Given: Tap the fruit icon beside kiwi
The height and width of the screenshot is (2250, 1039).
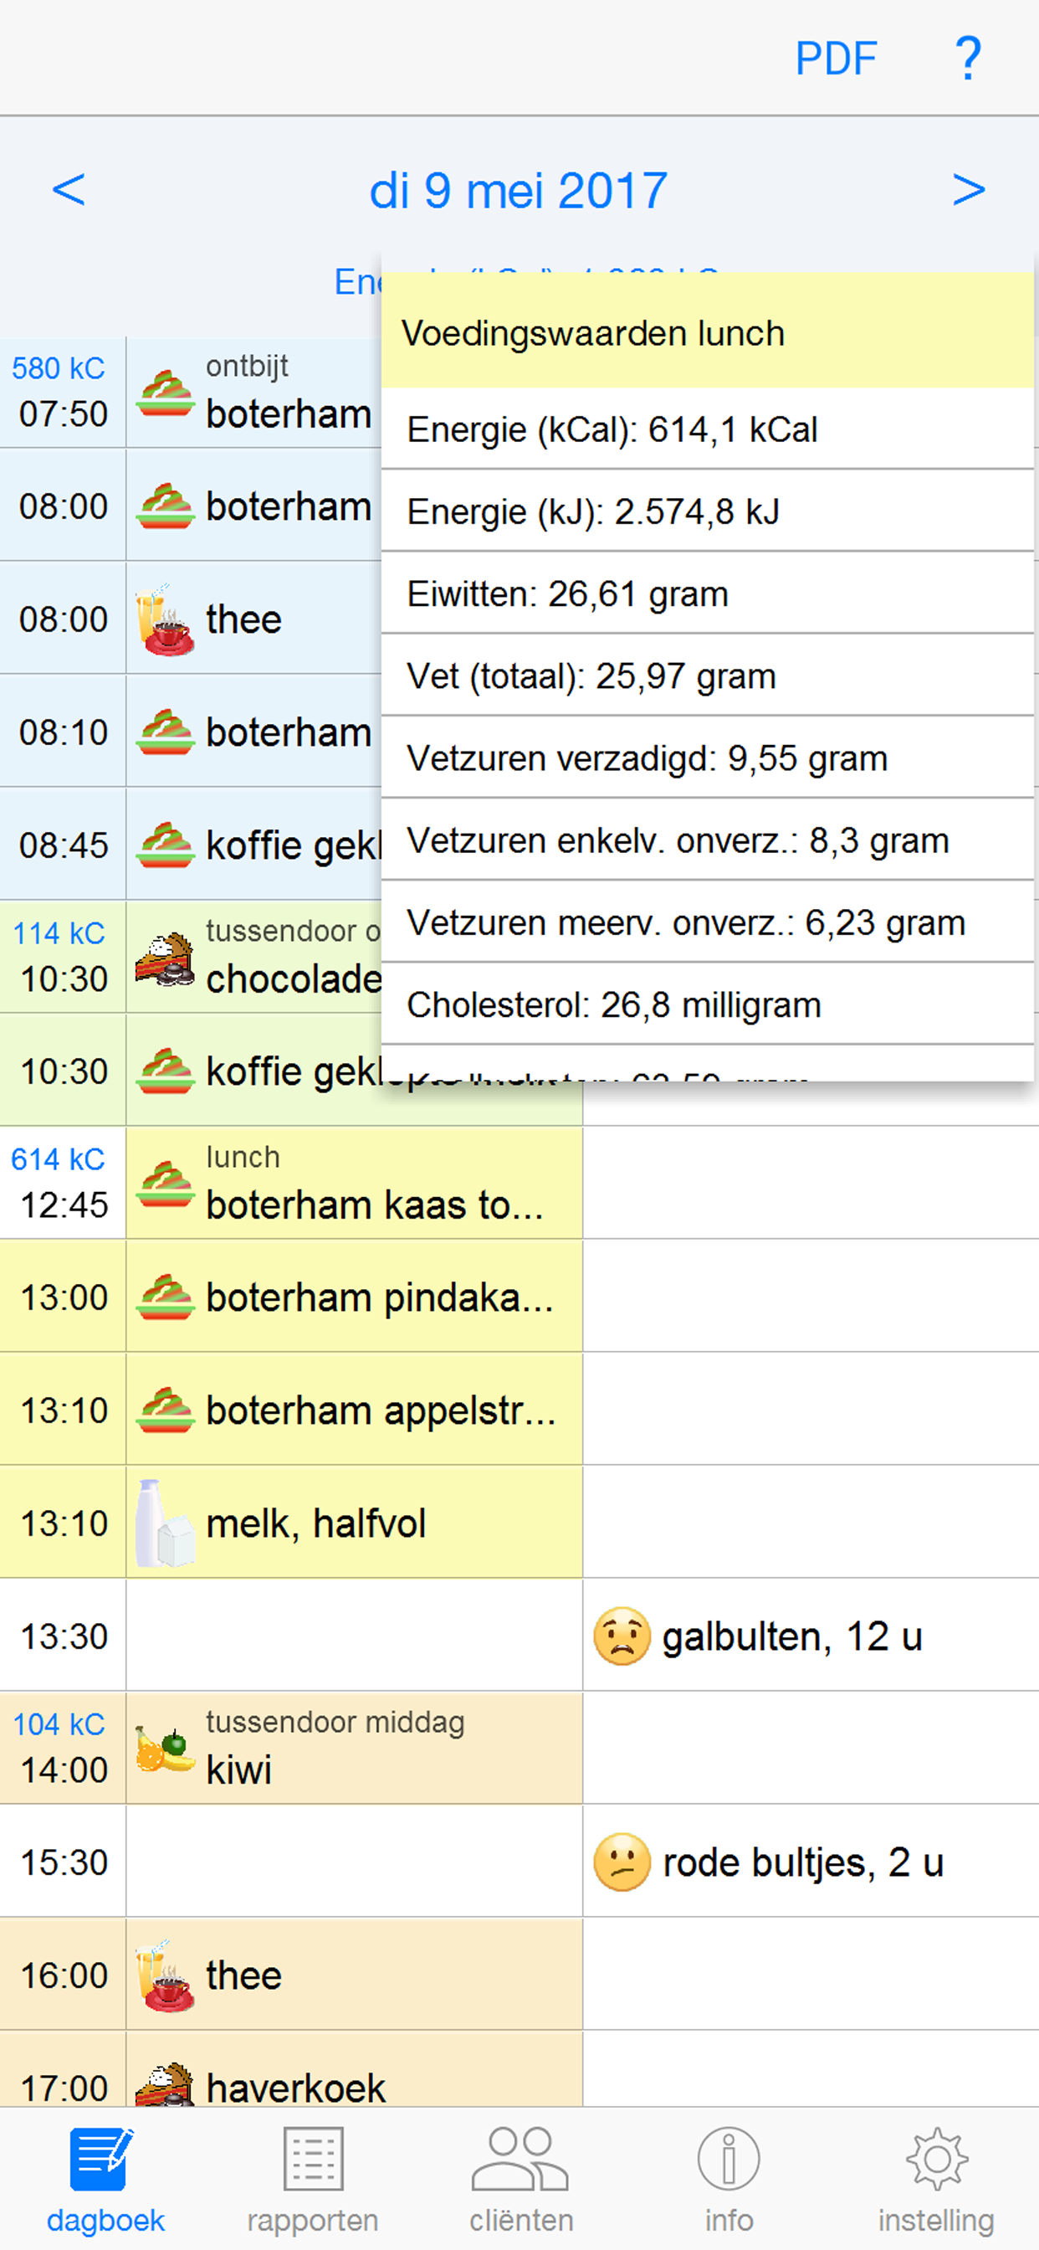Looking at the screenshot, I should 165,1749.
